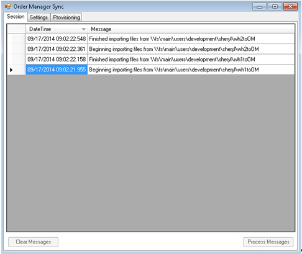Click the row header of the first row
This screenshot has height=254, width=302.
point(16,39)
